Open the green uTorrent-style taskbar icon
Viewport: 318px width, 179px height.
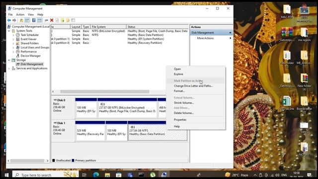[x=153, y=175]
